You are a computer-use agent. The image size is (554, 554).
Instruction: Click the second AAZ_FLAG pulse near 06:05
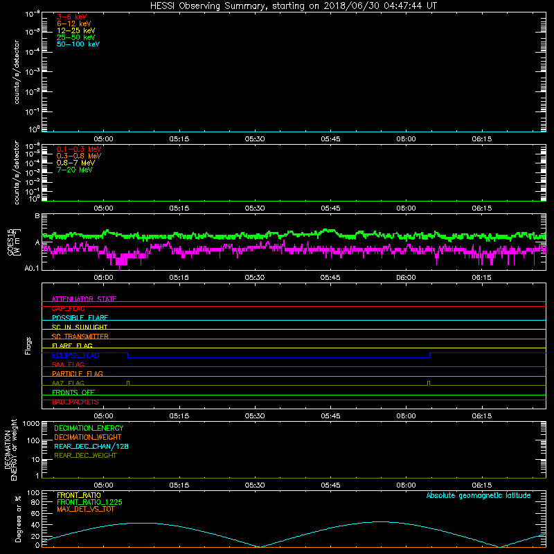click(x=429, y=383)
